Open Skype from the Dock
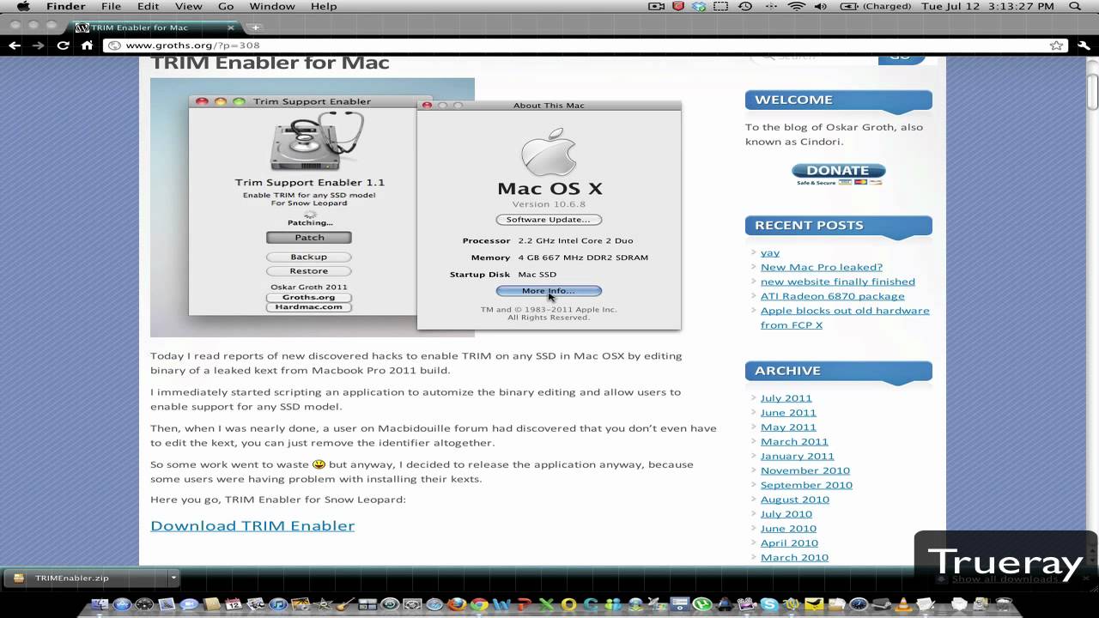The image size is (1099, 618). (x=769, y=604)
